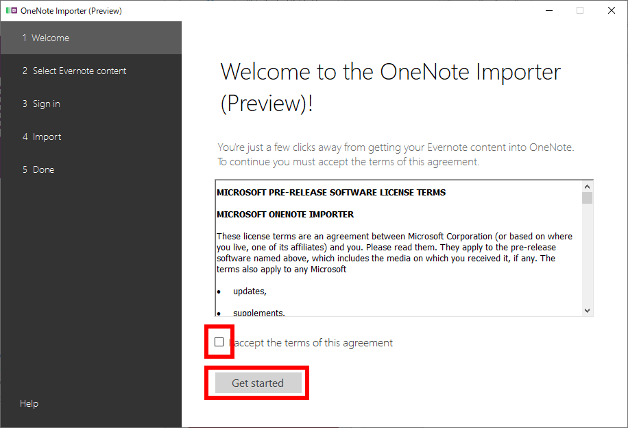Check the accept terms agreement checkbox
Viewport: 628px width, 428px height.
(219, 342)
